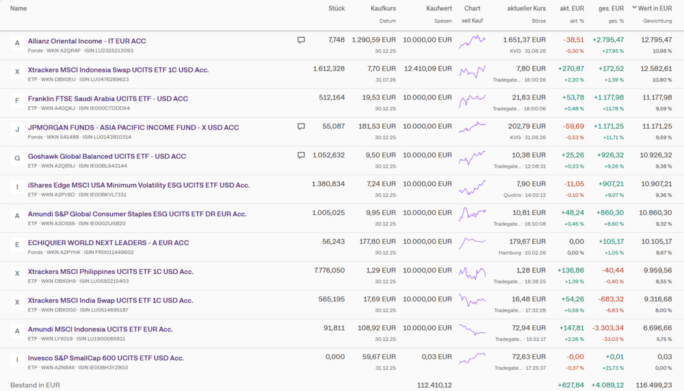
Task: Select the total value 116.499,23
Action: [654, 386]
